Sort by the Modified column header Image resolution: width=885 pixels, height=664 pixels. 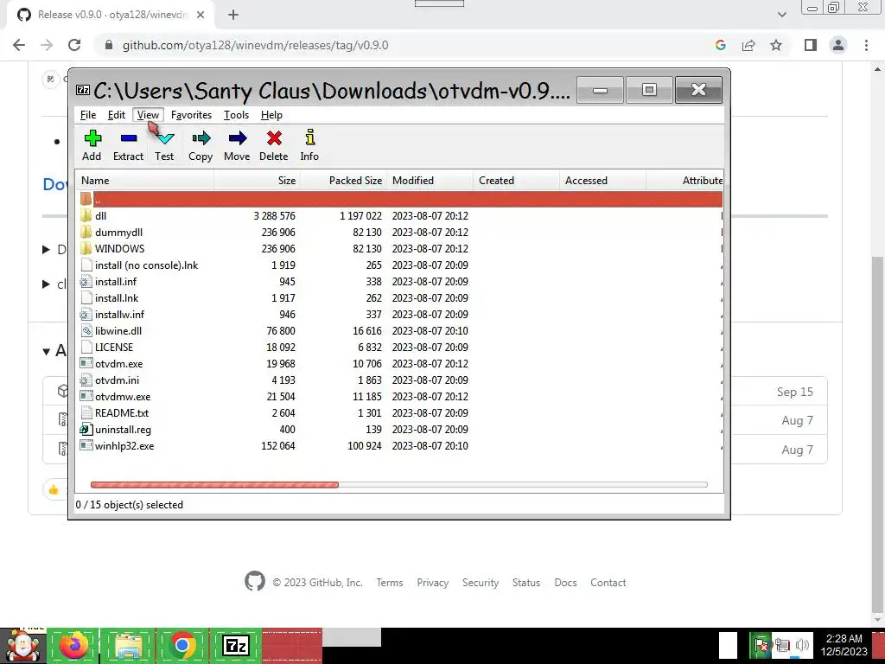click(430, 181)
